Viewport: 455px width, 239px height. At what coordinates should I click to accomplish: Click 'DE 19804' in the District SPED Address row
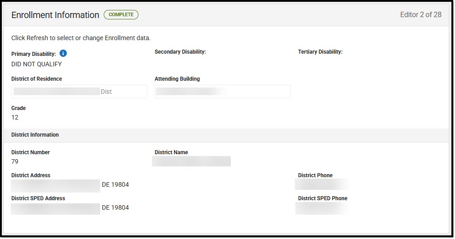point(115,208)
